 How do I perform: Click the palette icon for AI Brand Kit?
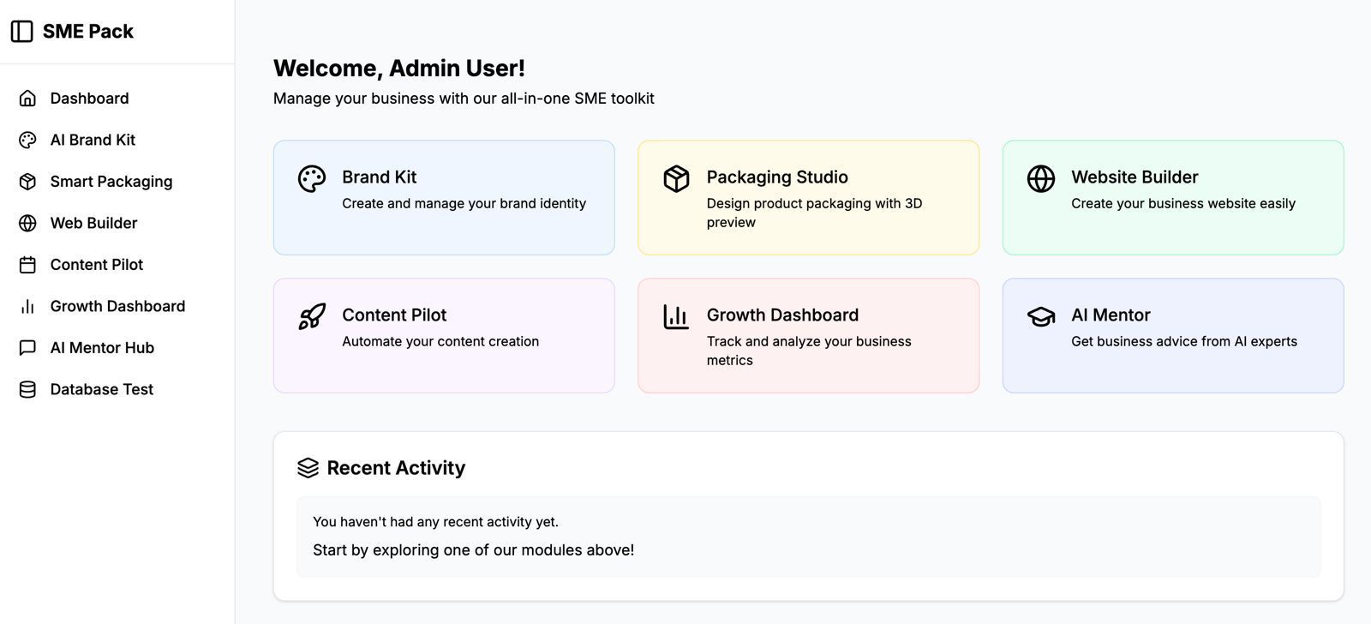[x=27, y=140]
